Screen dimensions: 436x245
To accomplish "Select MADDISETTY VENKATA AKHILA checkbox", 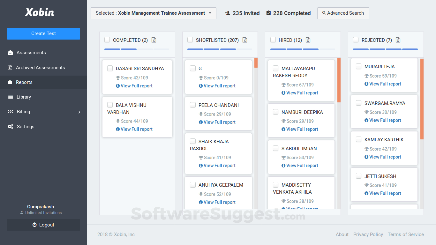I will coord(276,185).
